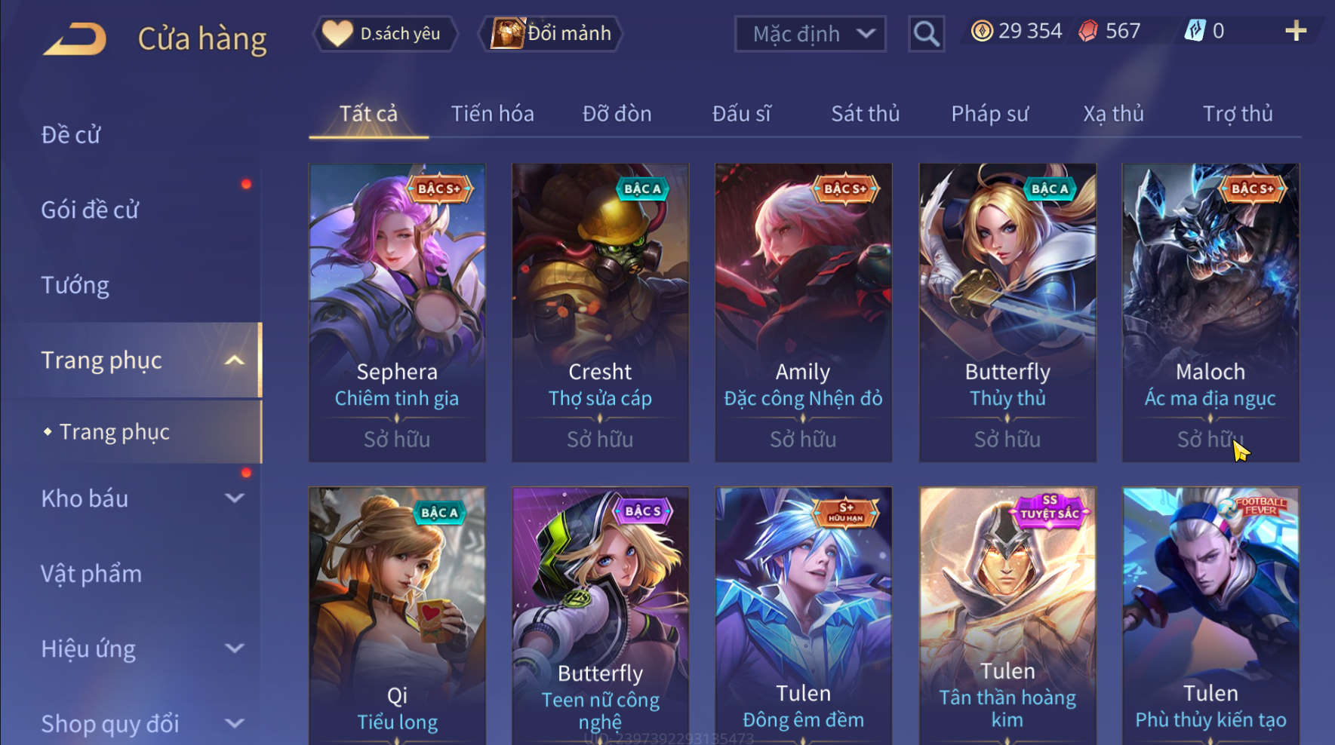Switch to the Pháp sư tab
Image resolution: width=1335 pixels, height=745 pixels.
tap(989, 114)
